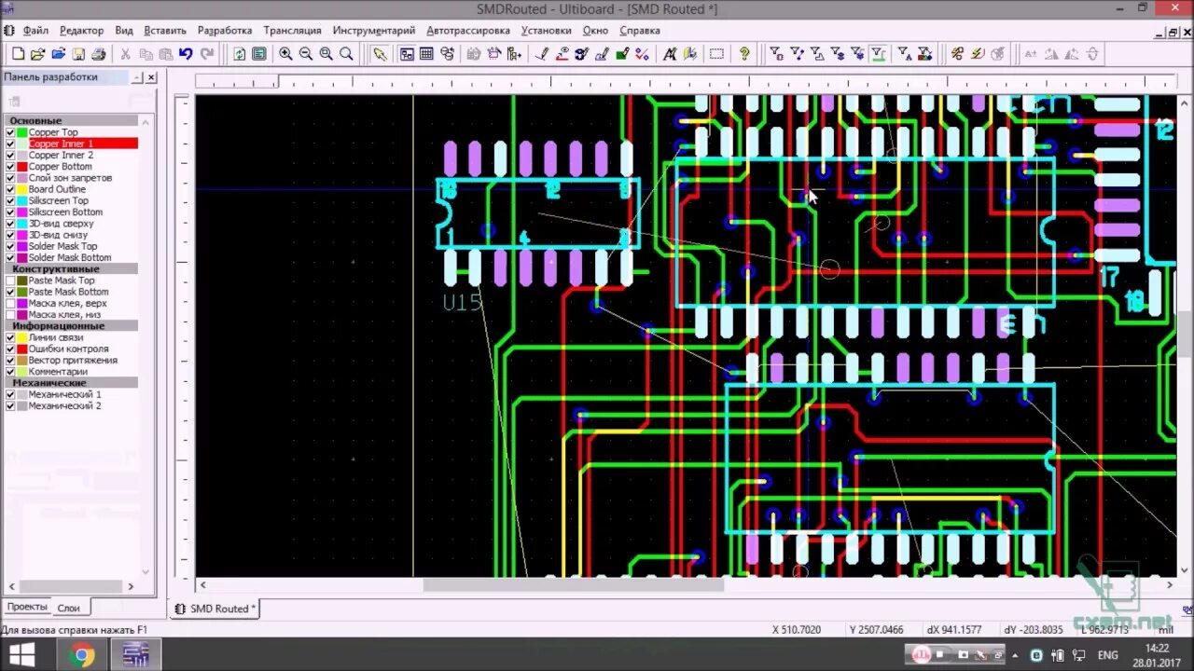The width and height of the screenshot is (1194, 671).
Task: Open the Автотрассировка menu
Action: [x=468, y=30]
